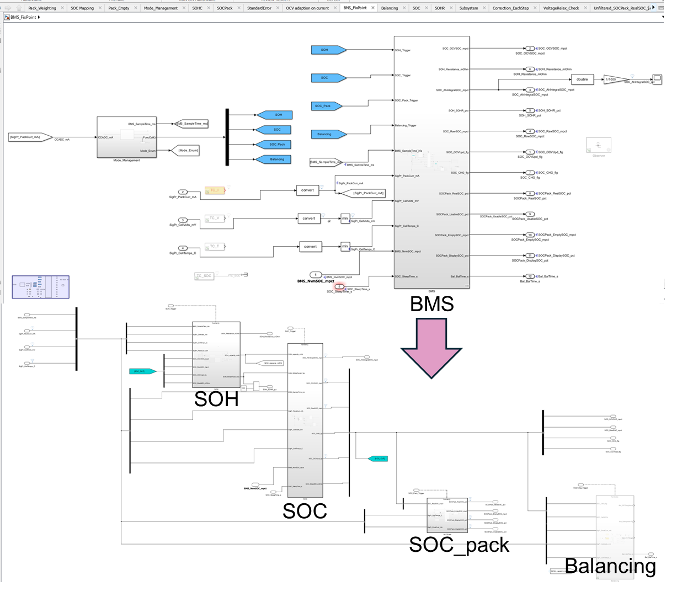The width and height of the screenshot is (677, 591).
Task: Select the SOH Goto tag near Mode_Management
Action: 277,115
